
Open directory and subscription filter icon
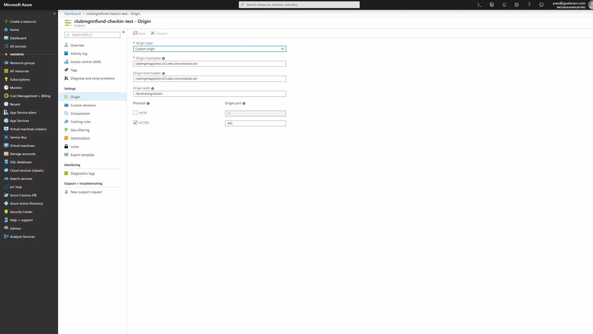492,5
